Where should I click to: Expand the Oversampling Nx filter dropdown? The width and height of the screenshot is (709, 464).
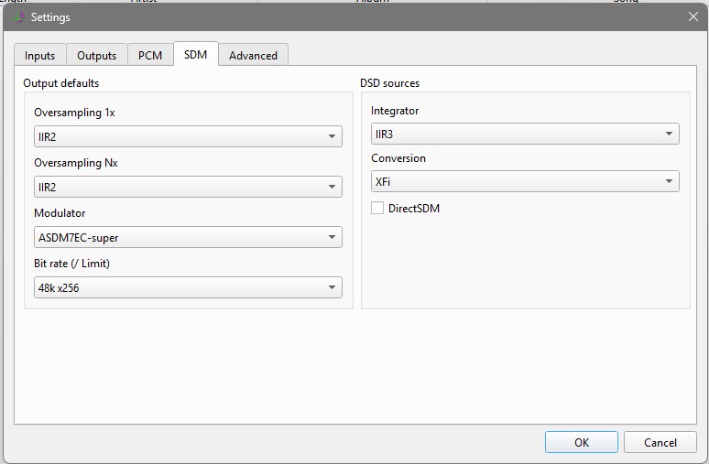[x=187, y=188]
